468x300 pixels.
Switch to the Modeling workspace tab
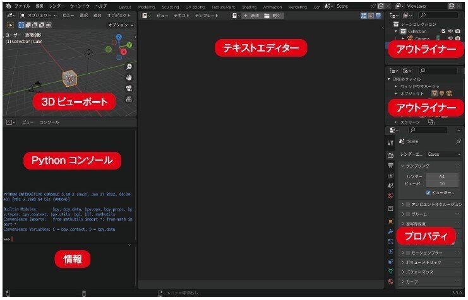(147, 7)
